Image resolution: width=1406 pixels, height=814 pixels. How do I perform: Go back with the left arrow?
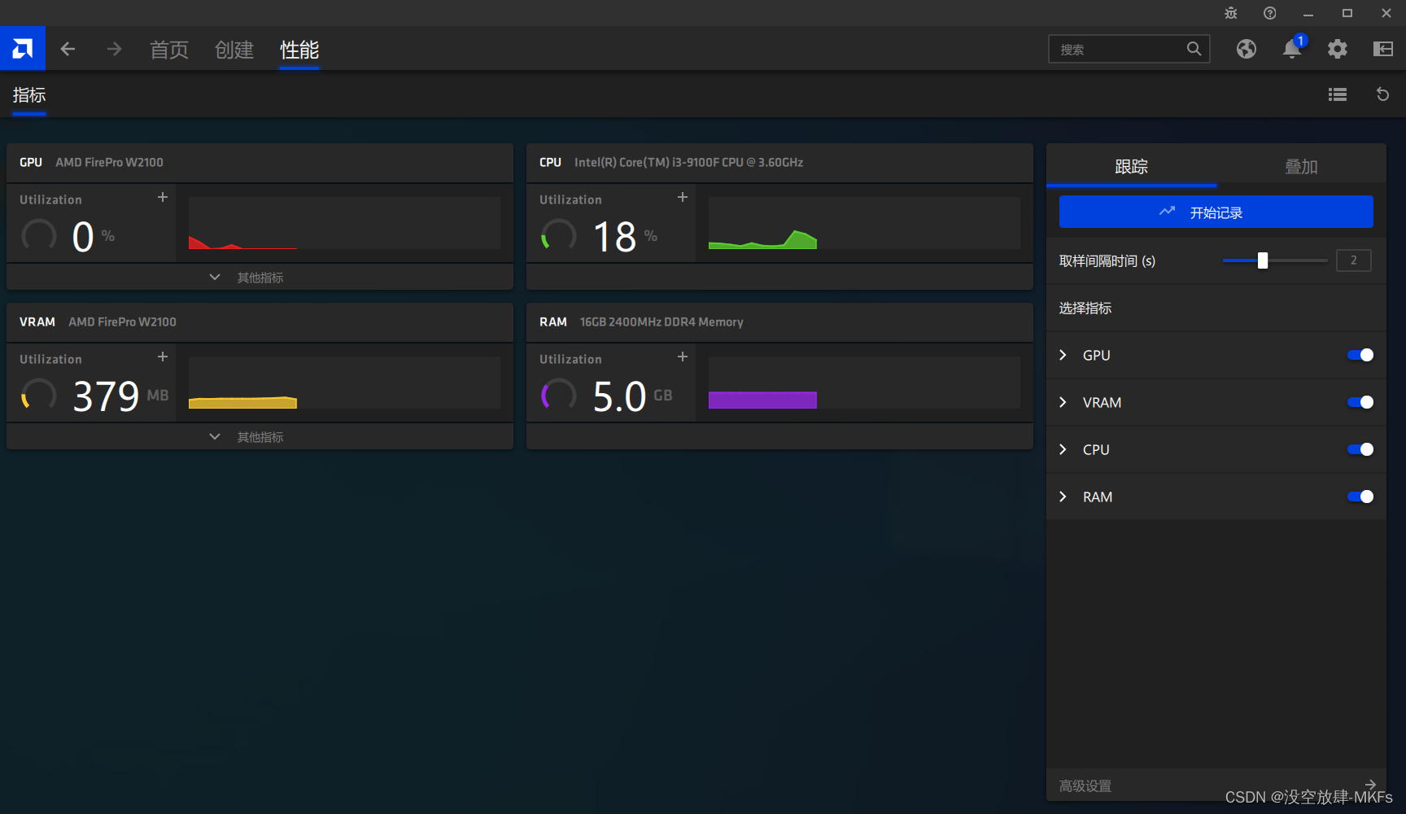pos(68,50)
